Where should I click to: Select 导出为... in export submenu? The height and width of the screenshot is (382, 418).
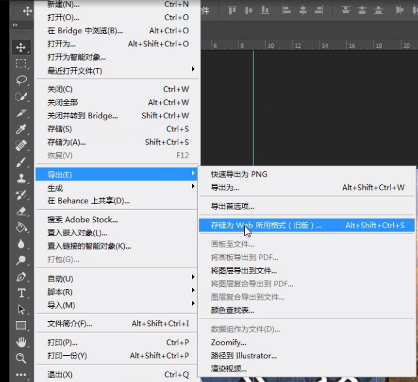(307, 187)
